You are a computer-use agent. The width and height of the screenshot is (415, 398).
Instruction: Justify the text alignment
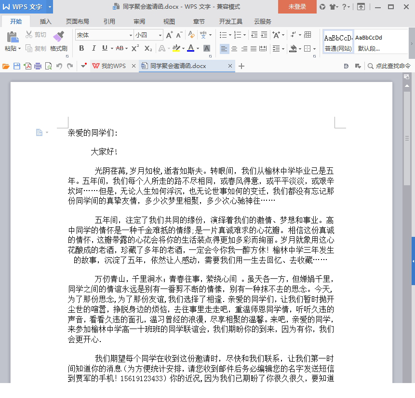(254, 49)
